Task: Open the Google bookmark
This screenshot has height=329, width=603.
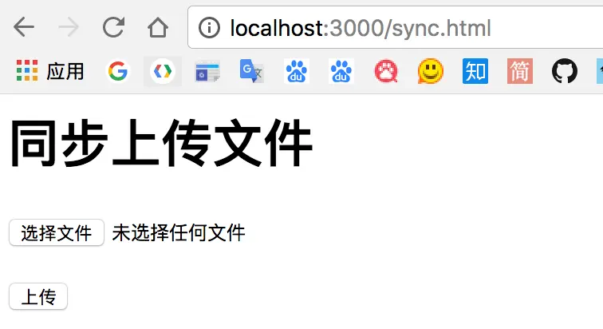Action: point(118,71)
